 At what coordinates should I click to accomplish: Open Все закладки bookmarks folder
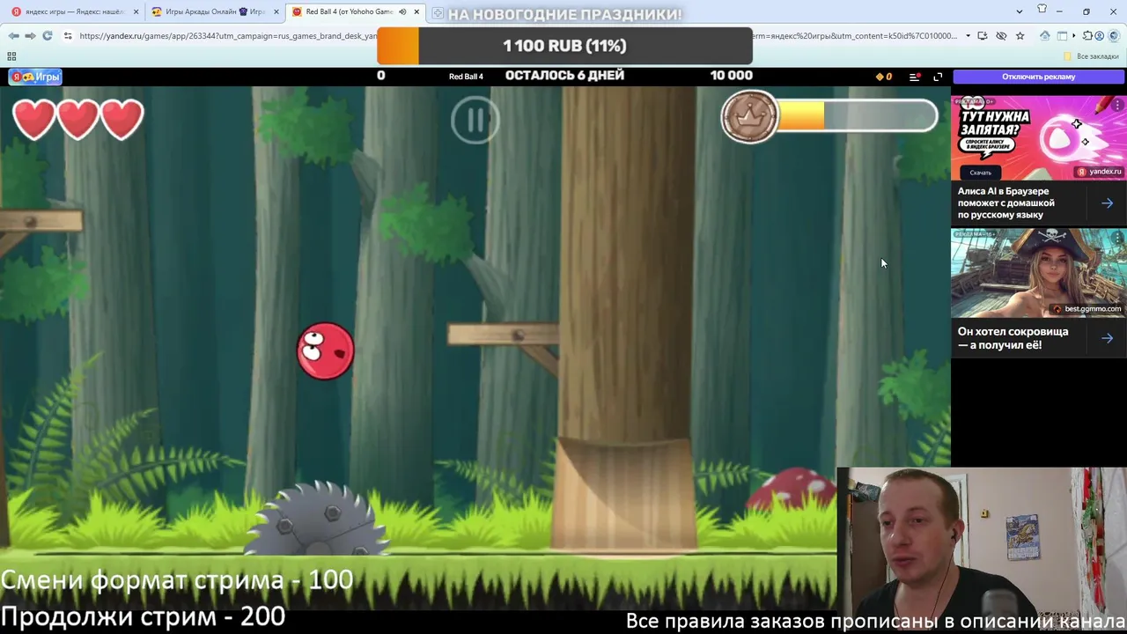(x=1092, y=56)
